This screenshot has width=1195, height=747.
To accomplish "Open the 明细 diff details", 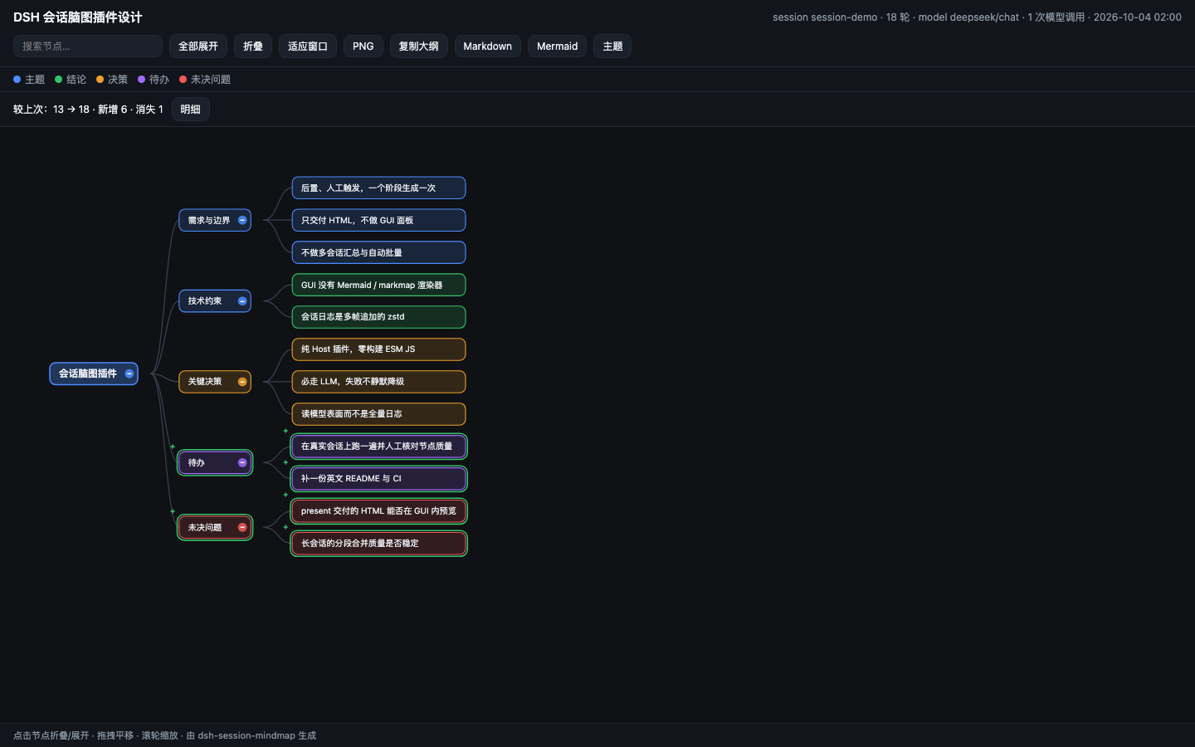I will click(x=191, y=110).
